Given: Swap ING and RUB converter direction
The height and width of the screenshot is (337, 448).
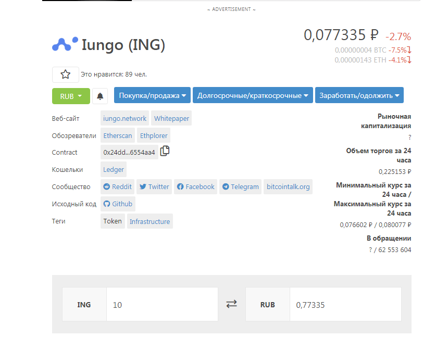Looking at the screenshot, I should tap(231, 304).
